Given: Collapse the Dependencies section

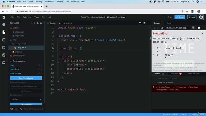Looking at the screenshot, I should (11, 61).
